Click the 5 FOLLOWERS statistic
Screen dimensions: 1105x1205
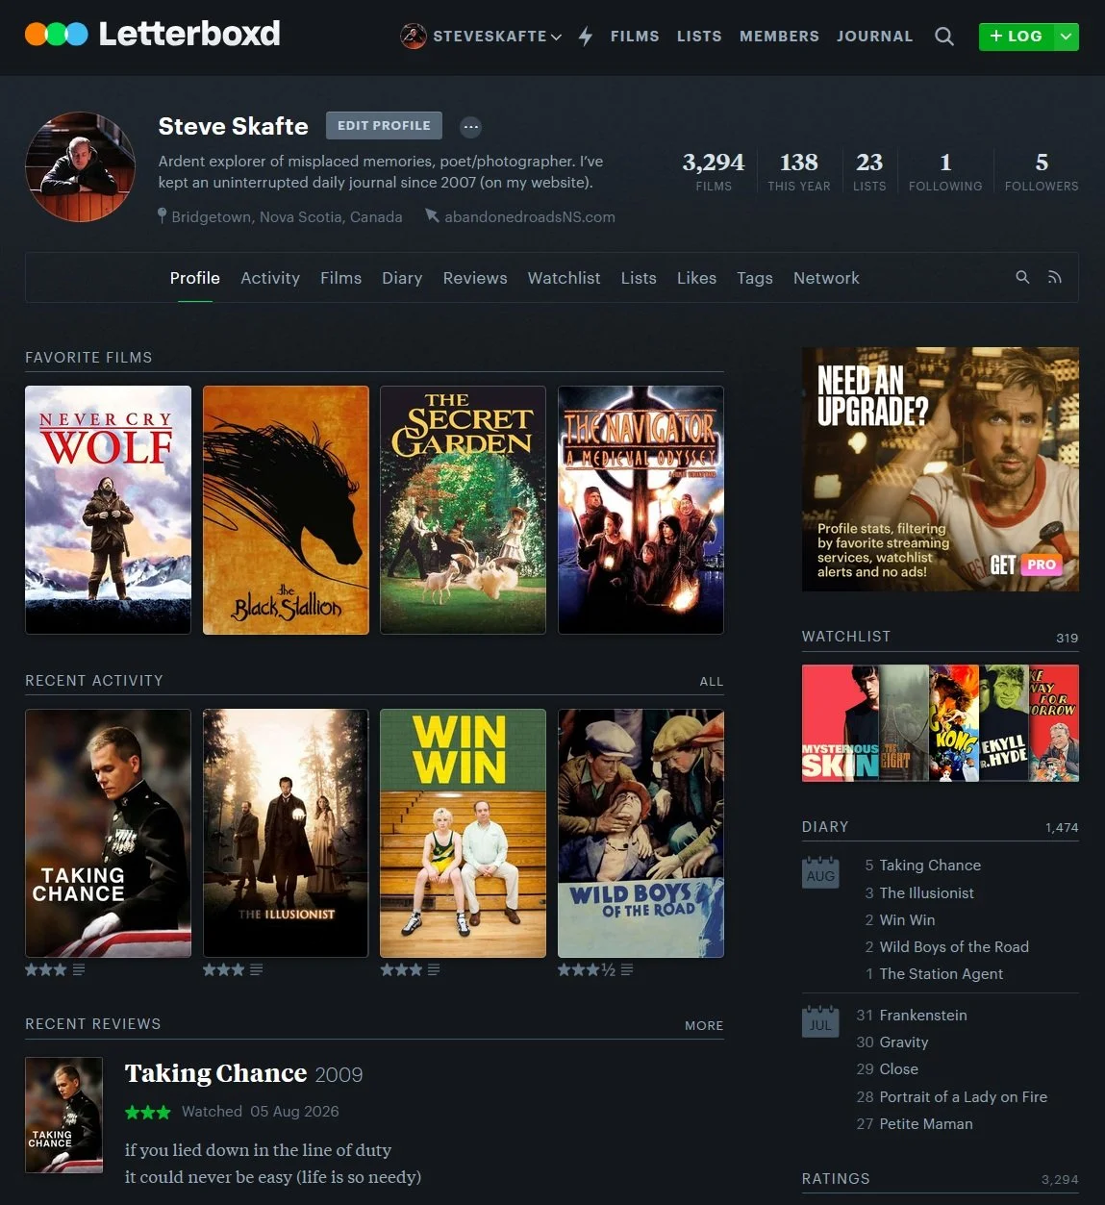tap(1042, 171)
